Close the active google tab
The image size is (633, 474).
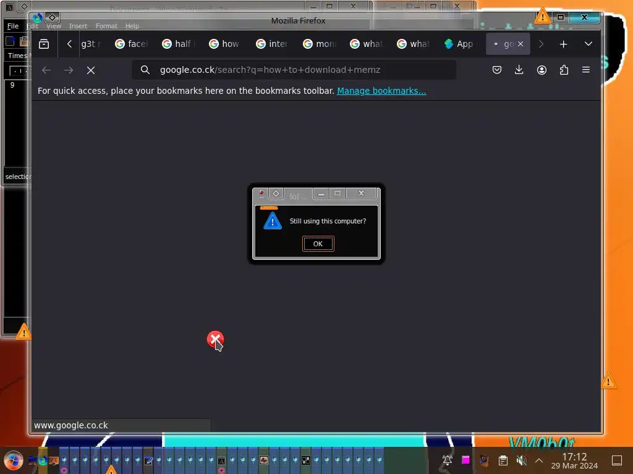520,44
